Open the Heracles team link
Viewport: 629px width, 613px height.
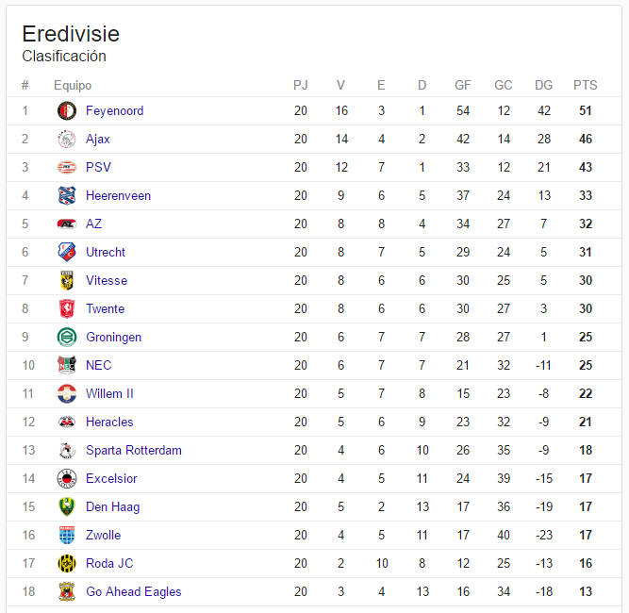coord(109,422)
